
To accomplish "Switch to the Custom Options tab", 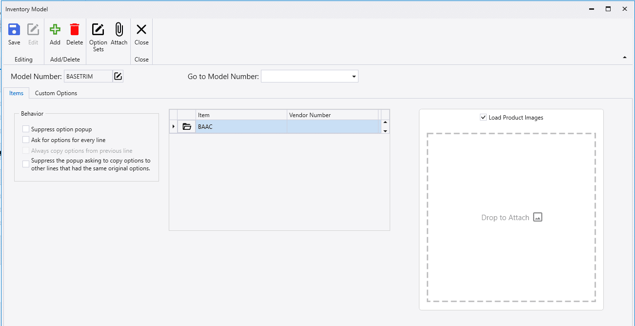I will [56, 93].
